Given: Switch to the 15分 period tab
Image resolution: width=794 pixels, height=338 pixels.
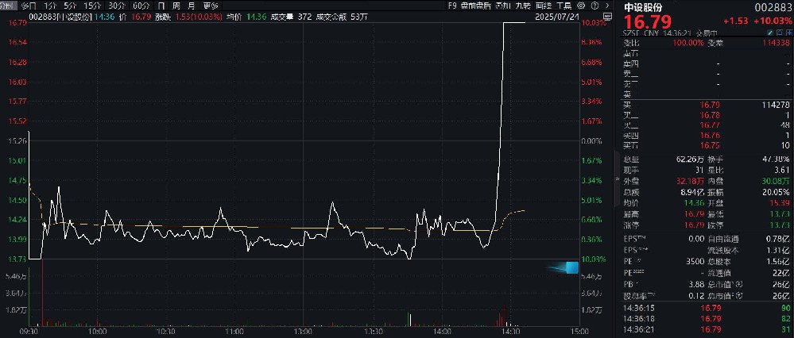Looking at the screenshot, I should point(92,6).
